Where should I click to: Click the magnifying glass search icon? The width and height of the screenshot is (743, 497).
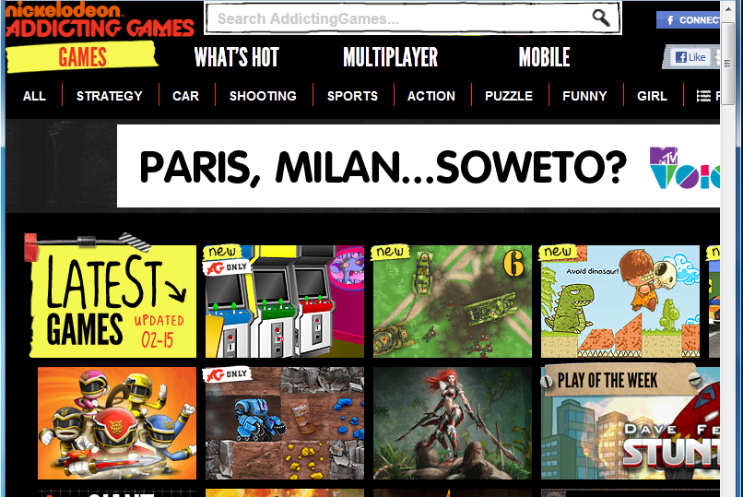(601, 18)
